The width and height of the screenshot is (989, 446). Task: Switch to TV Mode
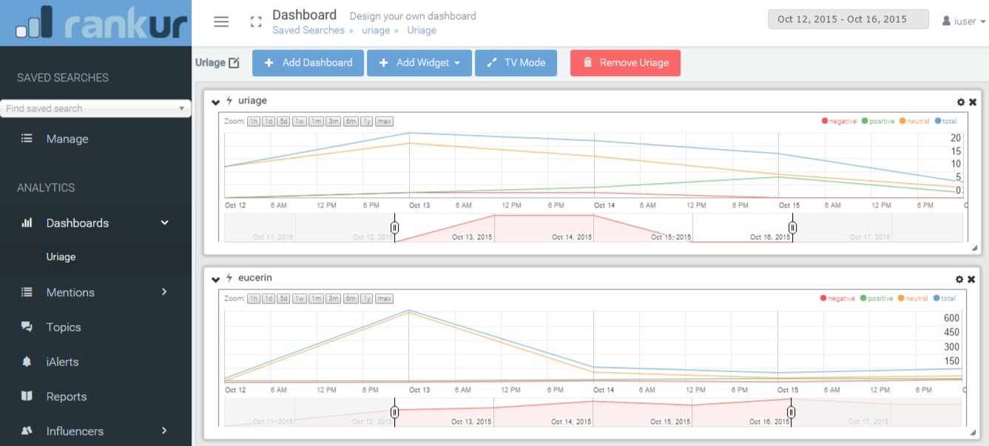(x=516, y=63)
